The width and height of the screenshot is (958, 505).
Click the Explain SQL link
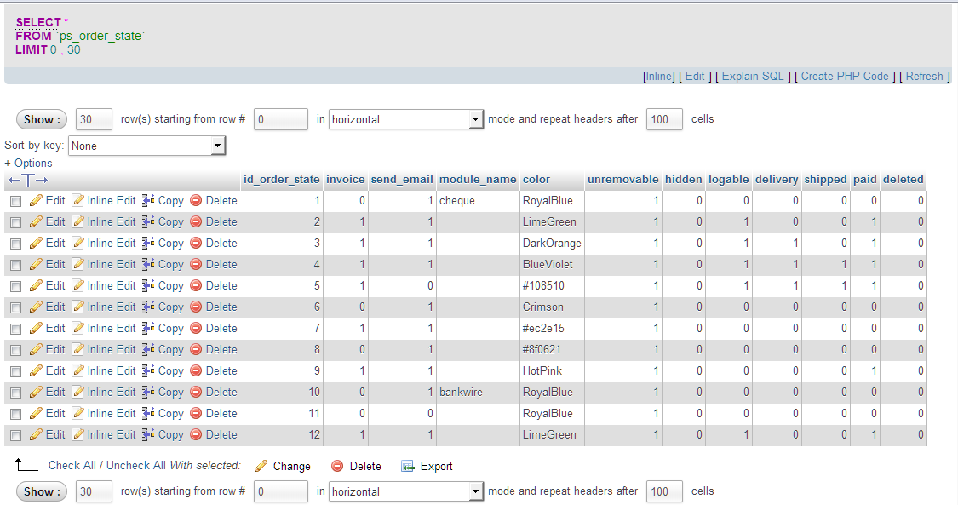(753, 77)
